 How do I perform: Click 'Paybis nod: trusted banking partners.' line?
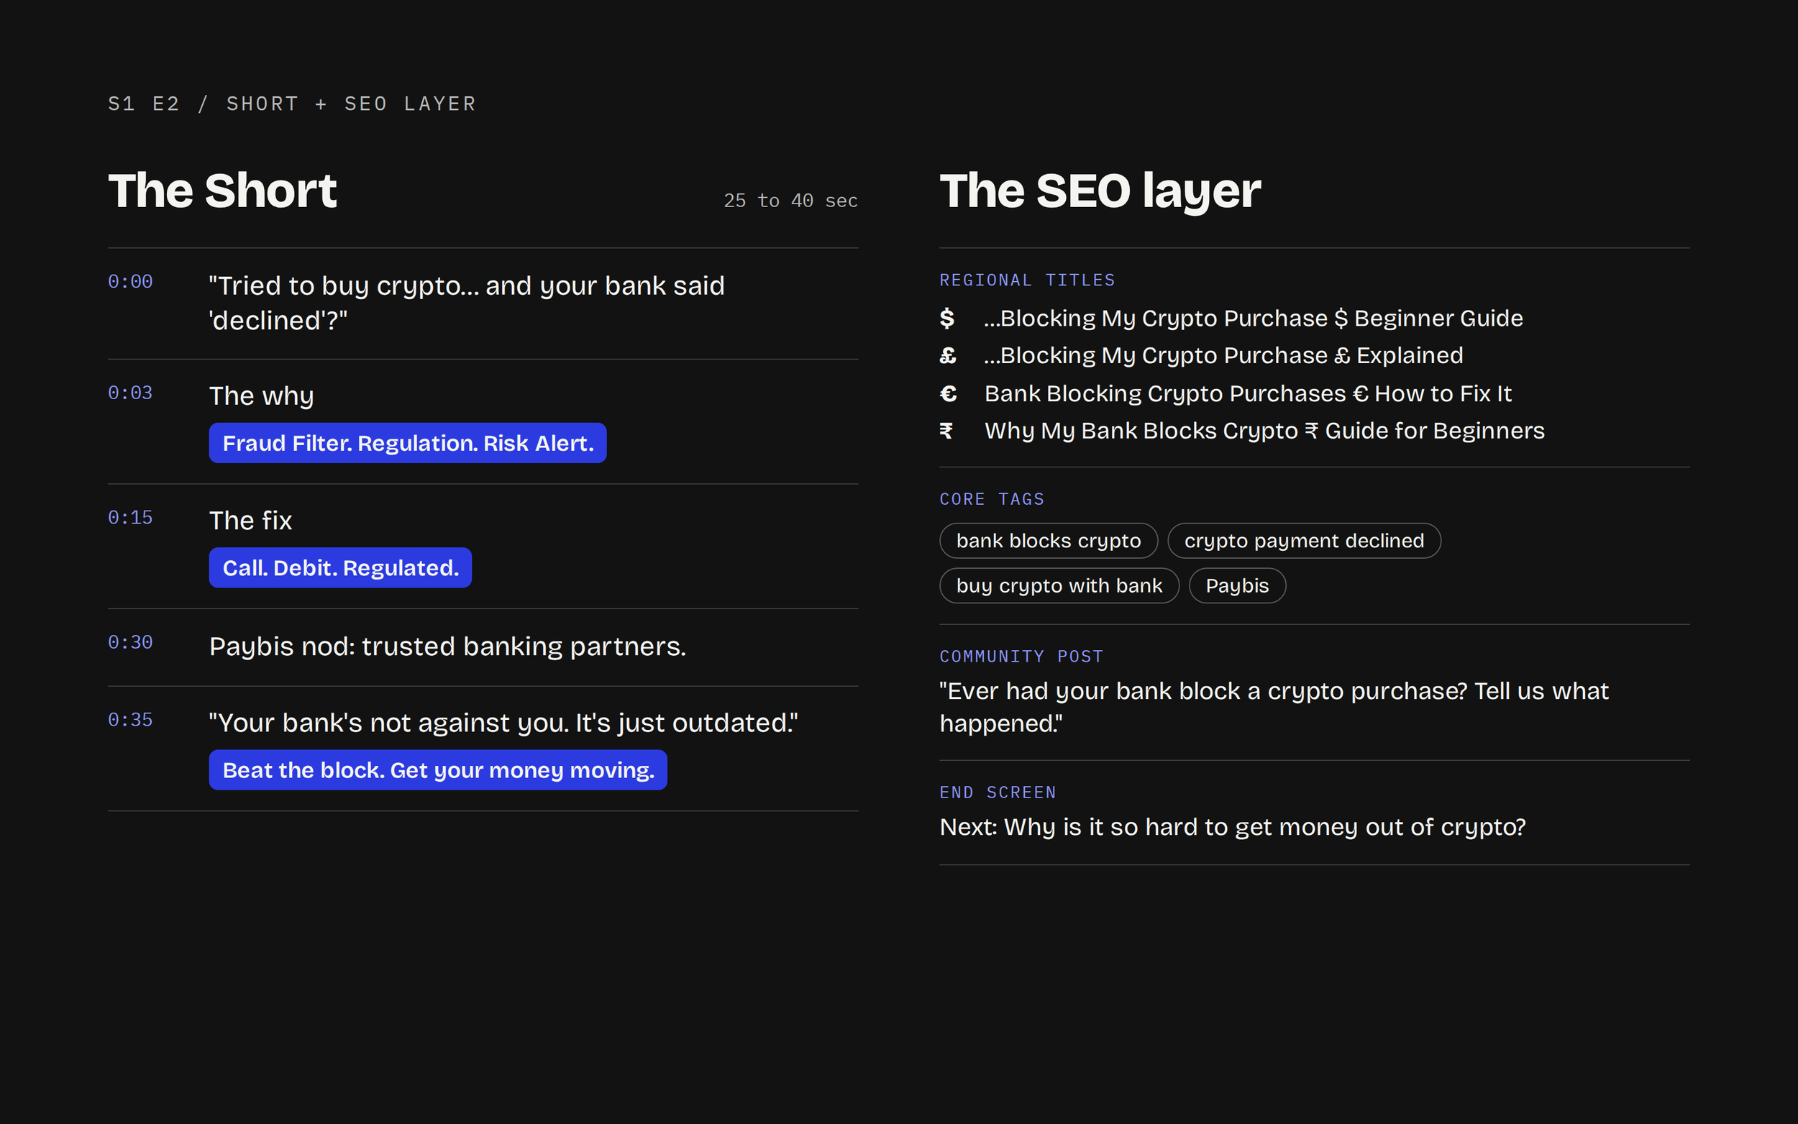pos(447,646)
